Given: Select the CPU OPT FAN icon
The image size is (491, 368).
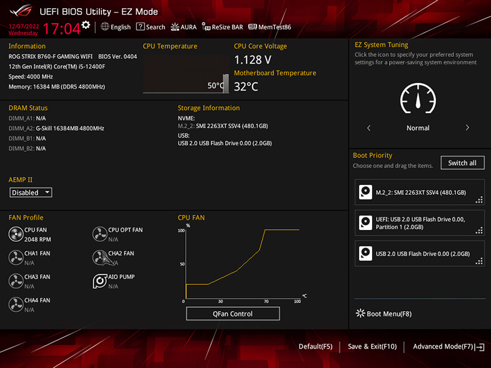Looking at the screenshot, I should click(x=100, y=234).
